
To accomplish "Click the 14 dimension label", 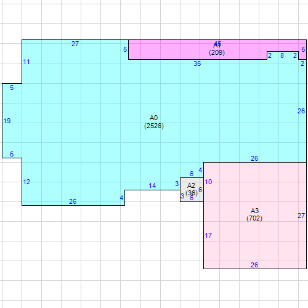I will [x=152, y=185].
